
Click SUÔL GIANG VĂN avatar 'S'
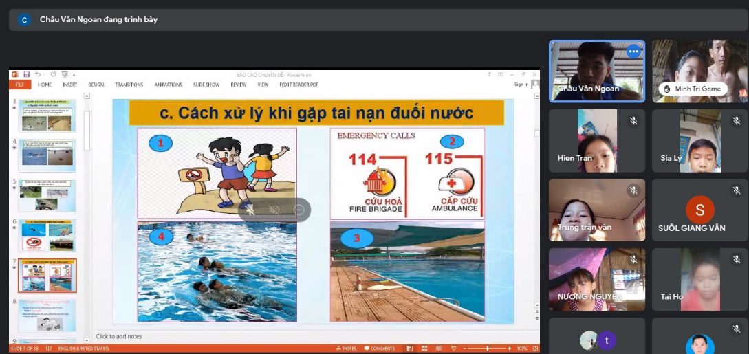click(x=699, y=210)
